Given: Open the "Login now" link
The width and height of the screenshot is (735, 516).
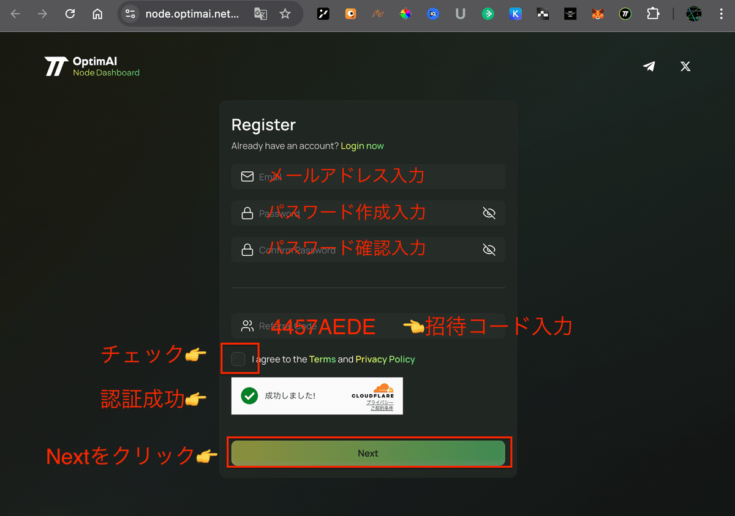Looking at the screenshot, I should (x=362, y=146).
